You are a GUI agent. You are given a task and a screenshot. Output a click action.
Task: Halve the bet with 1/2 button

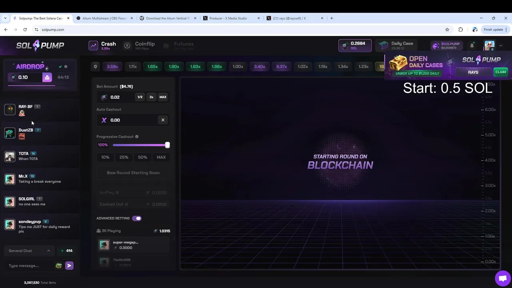pos(140,97)
